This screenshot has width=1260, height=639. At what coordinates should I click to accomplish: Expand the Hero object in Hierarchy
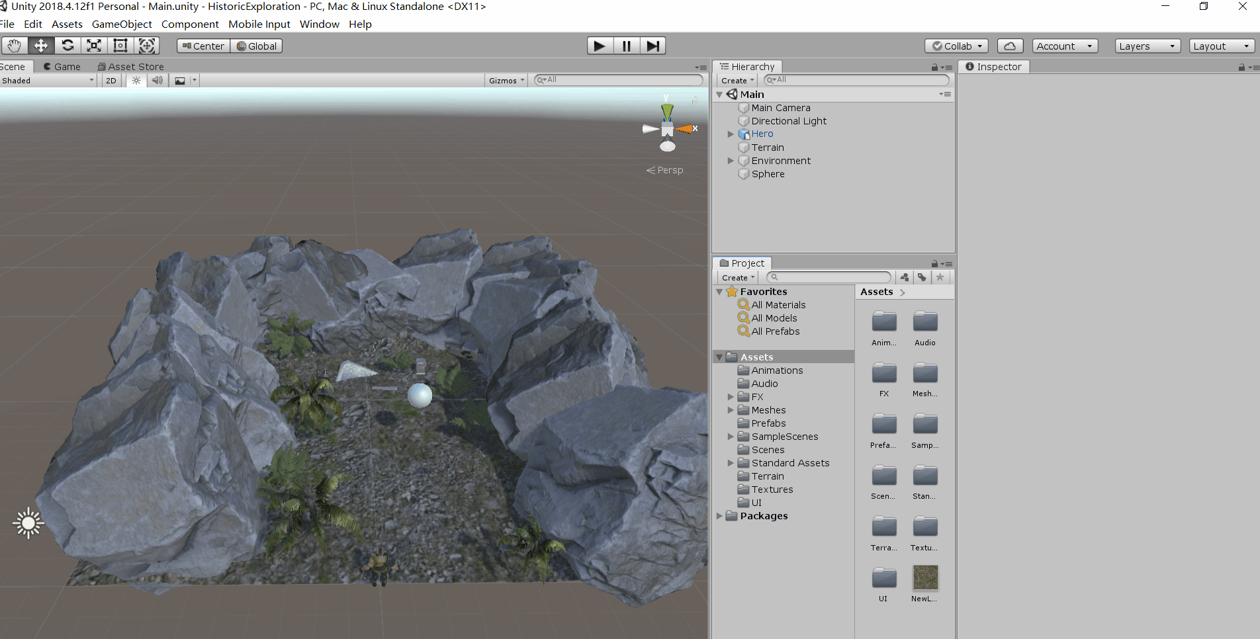(731, 134)
